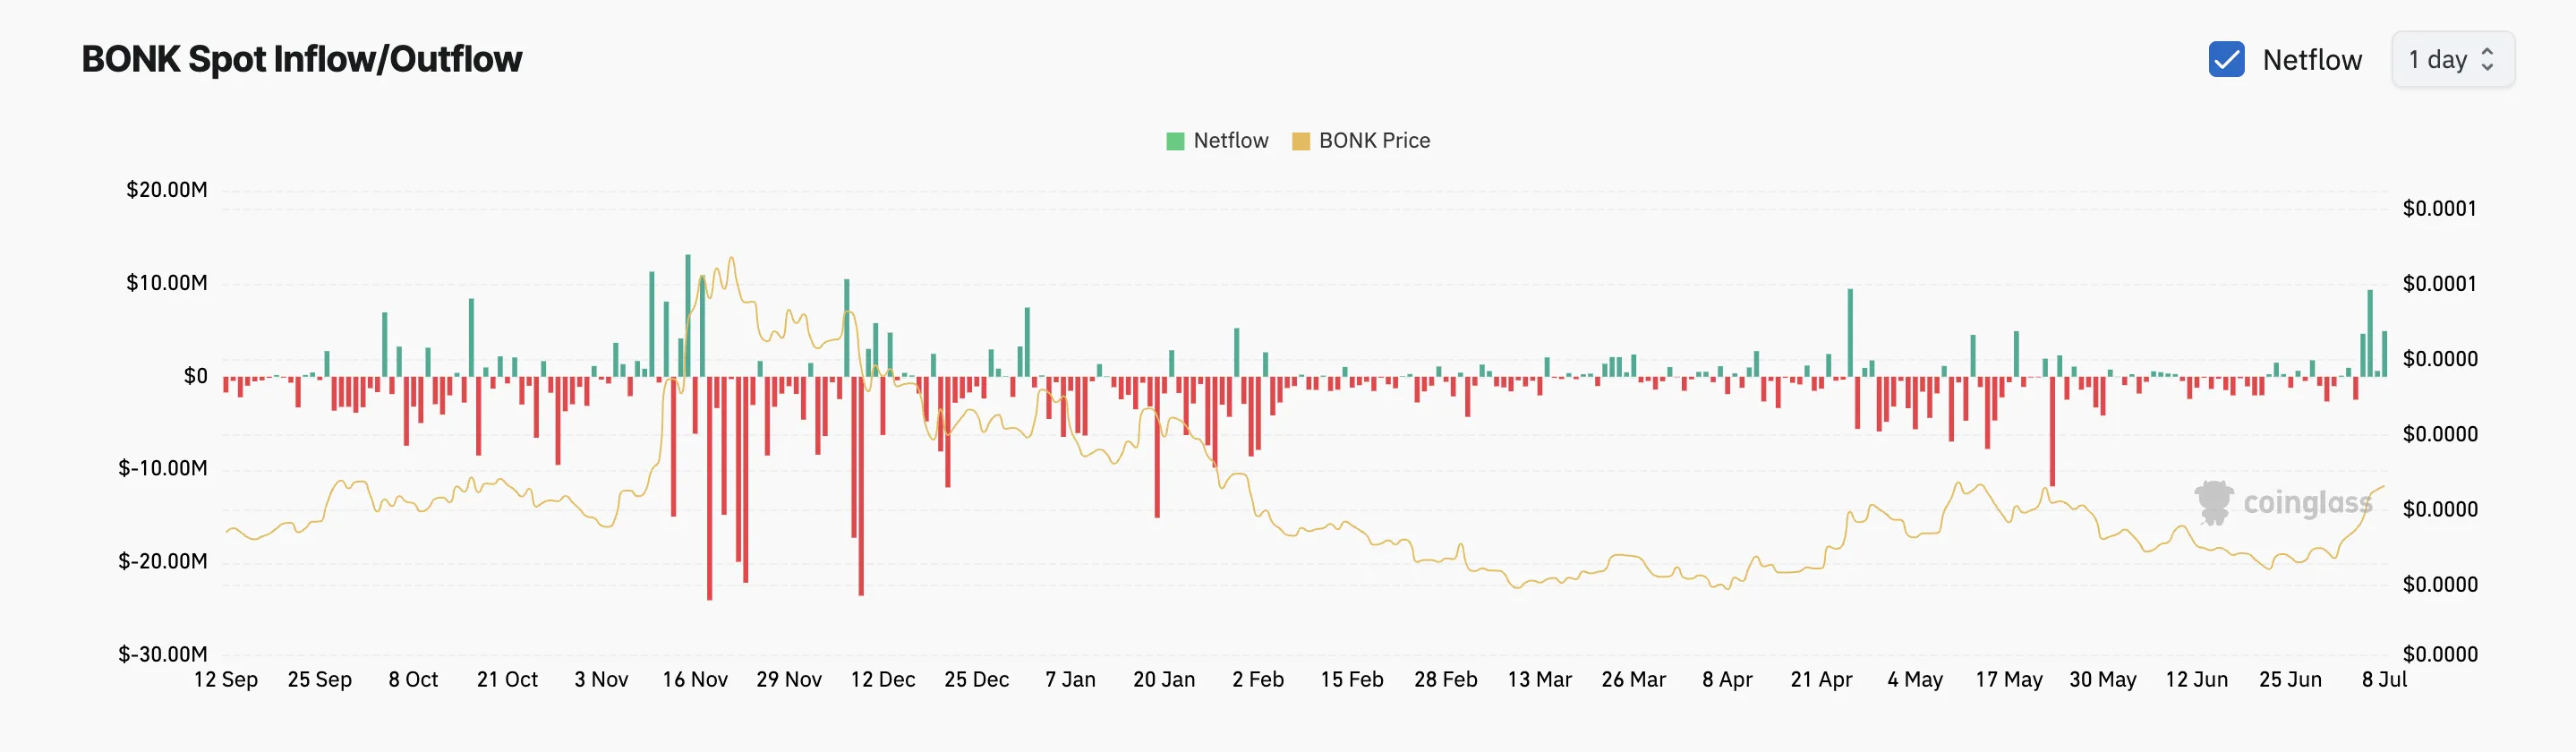
Task: Click the coinglass watermark text
Action: click(2307, 503)
